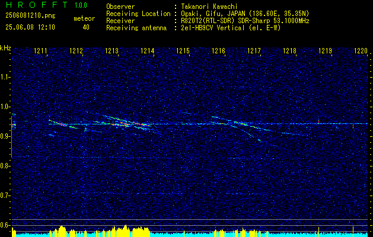Click the version number 1.0.0

tap(81, 5)
